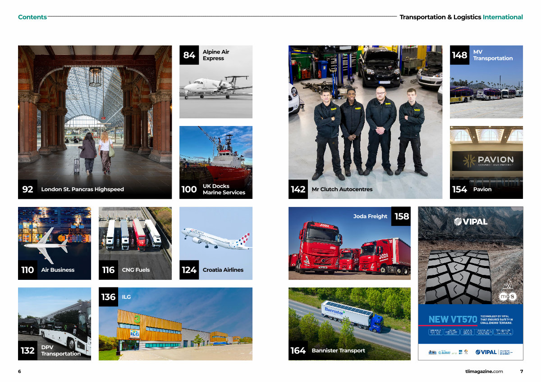The image size is (541, 382).
Task: Open the DPV Transportation coach photo
Action: click(55, 324)
